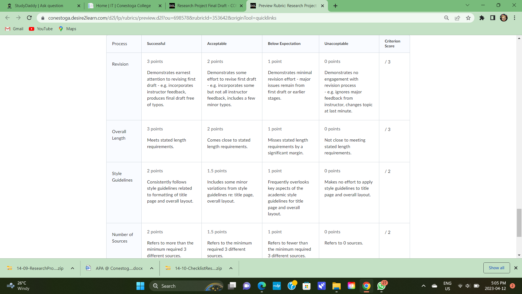Open the YouTube bookmark
The image size is (522, 294).
point(41,29)
